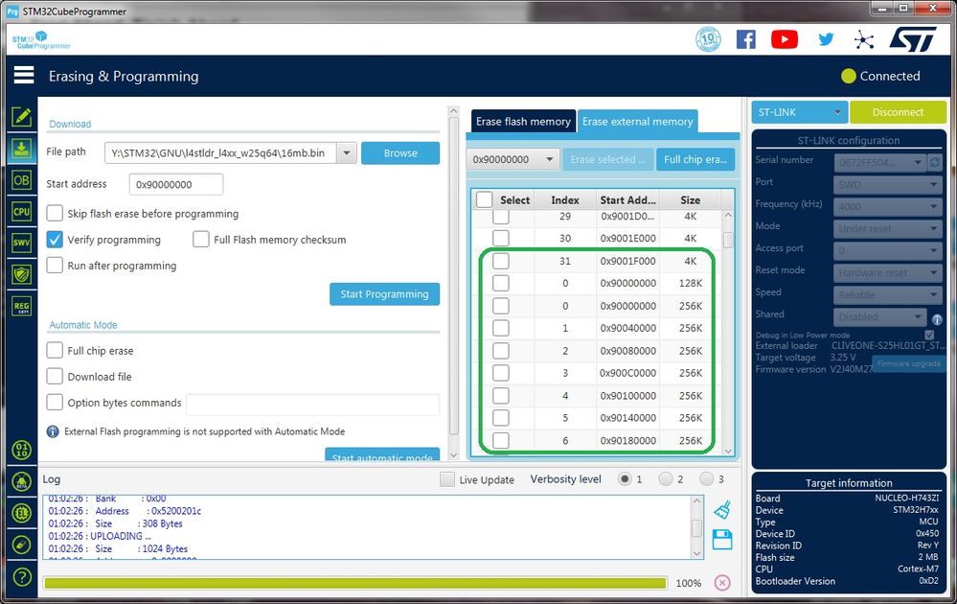The width and height of the screenshot is (957, 604).
Task: Click the beta bug icon in sidebar
Action: [x=22, y=482]
